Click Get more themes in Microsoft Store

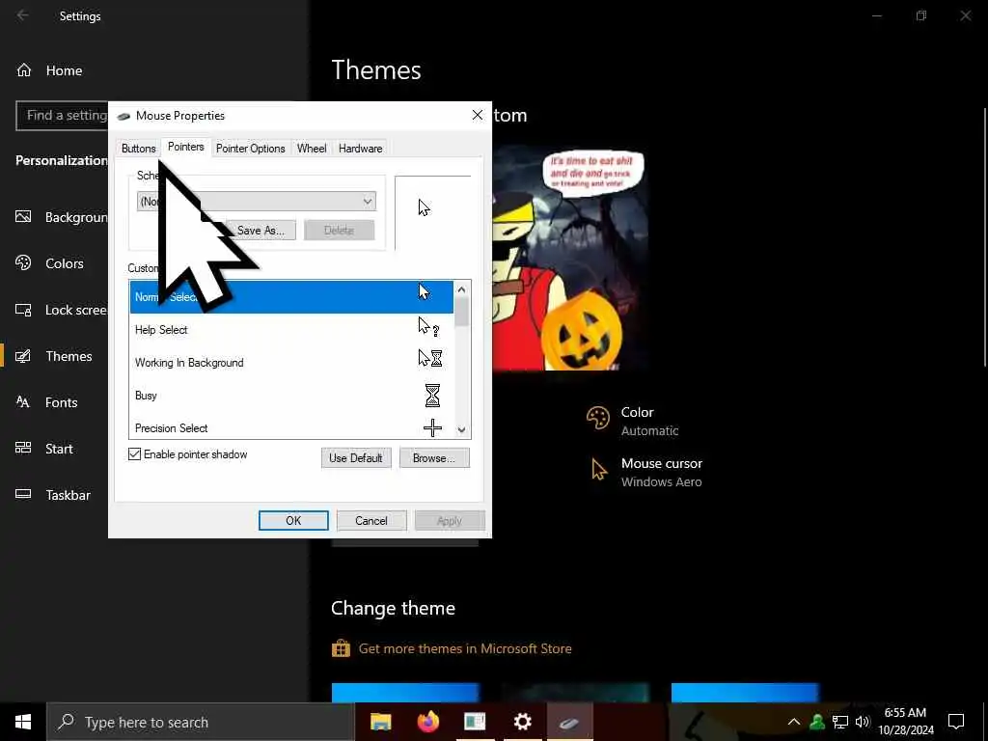[x=465, y=648]
